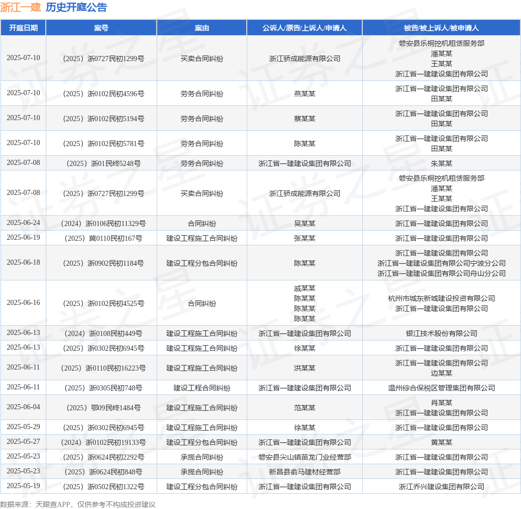Click 劳务合同纠纷 in the 朱某某 row

point(201,163)
